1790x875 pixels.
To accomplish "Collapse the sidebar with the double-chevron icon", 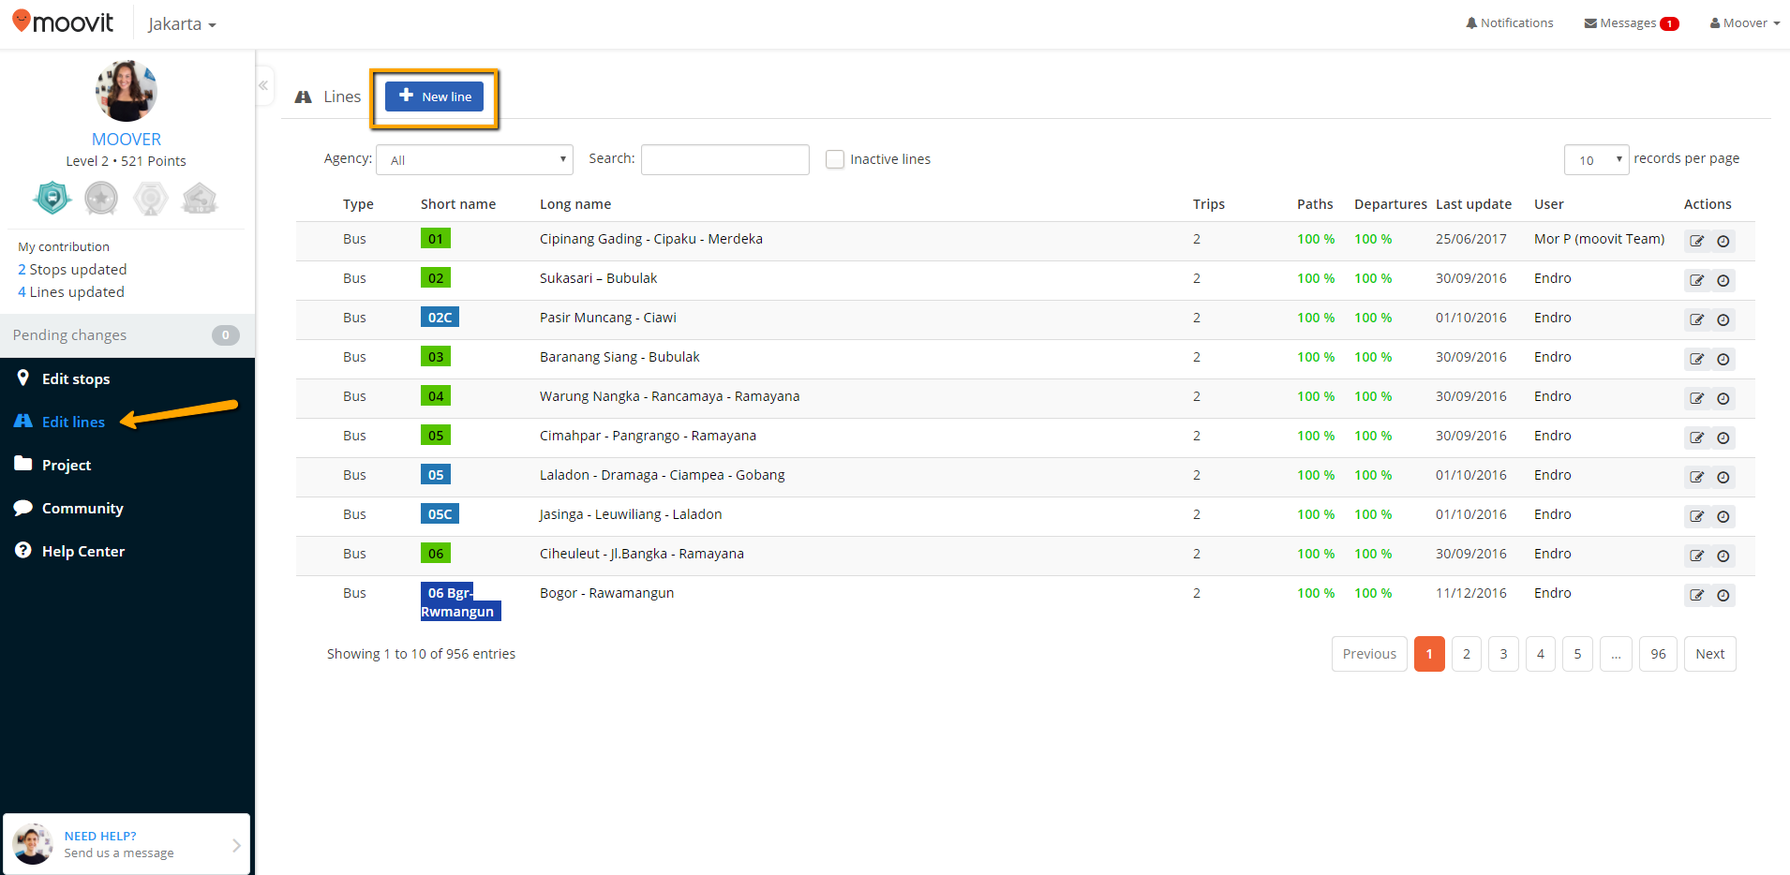I will click(x=263, y=85).
